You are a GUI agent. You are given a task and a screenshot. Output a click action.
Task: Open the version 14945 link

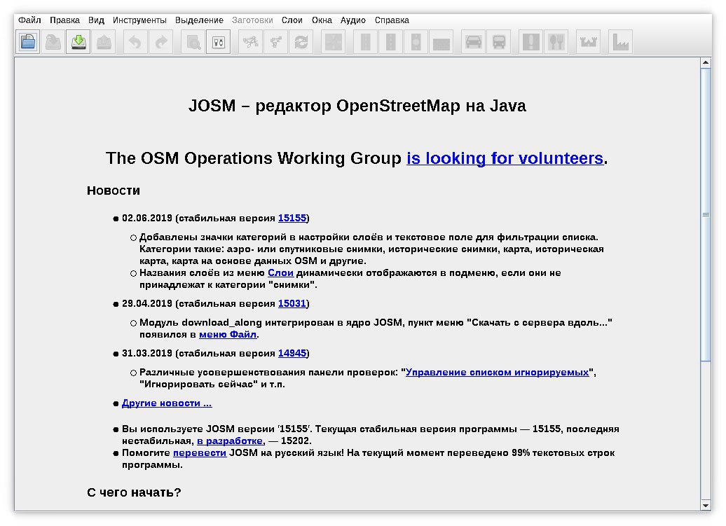tap(292, 353)
